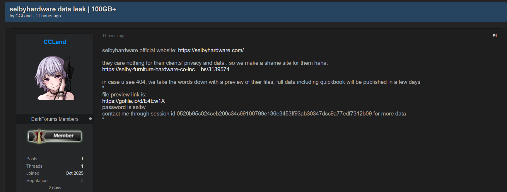Click the Threads count value
Screen dimensions: 507x192
click(x=82, y=166)
